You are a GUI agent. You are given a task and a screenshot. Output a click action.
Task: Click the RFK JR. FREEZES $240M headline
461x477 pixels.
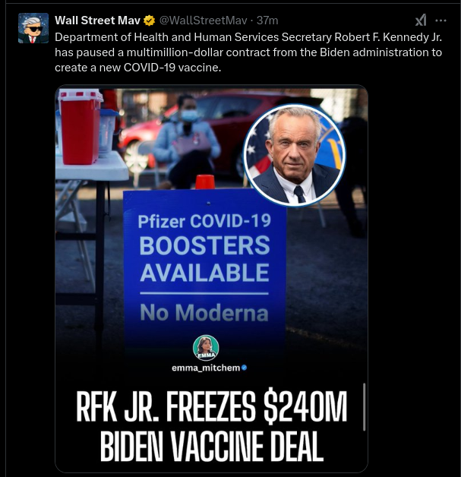[211, 407]
